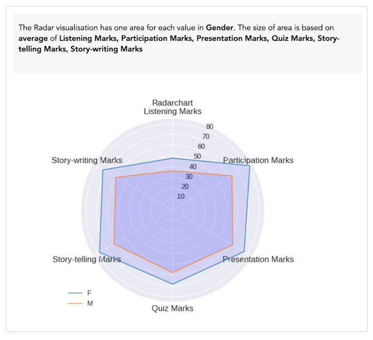Toggle the F series legend label
Screen dimensions: 373x340
coord(89,293)
